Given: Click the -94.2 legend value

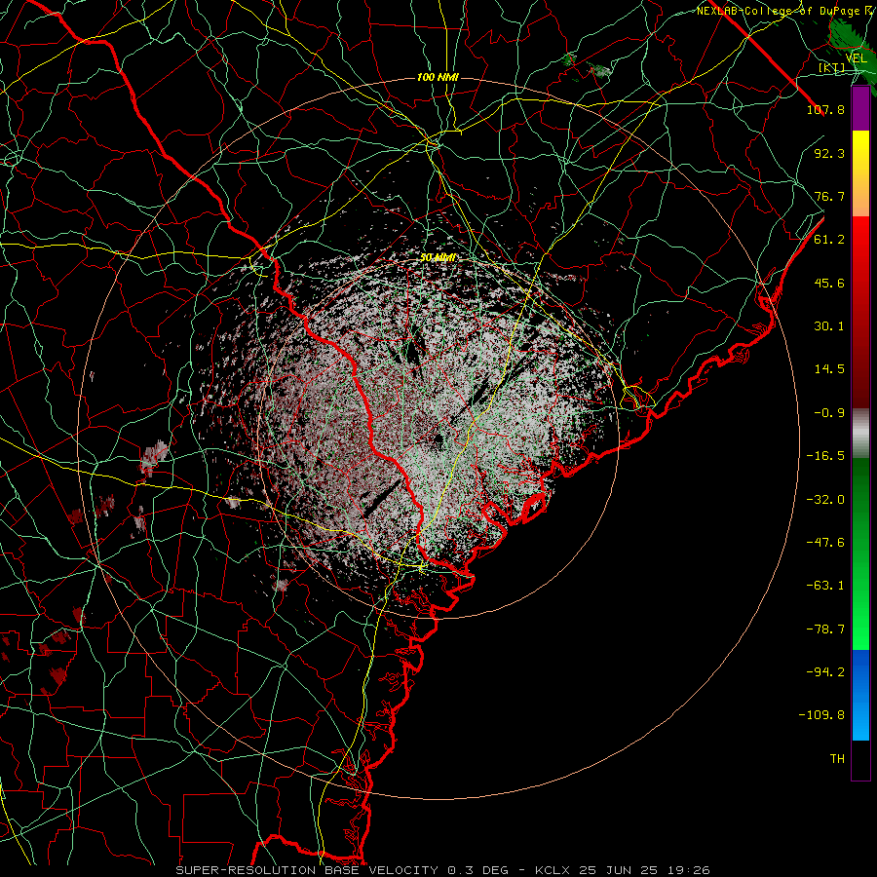Looking at the screenshot, I should pos(825,672).
